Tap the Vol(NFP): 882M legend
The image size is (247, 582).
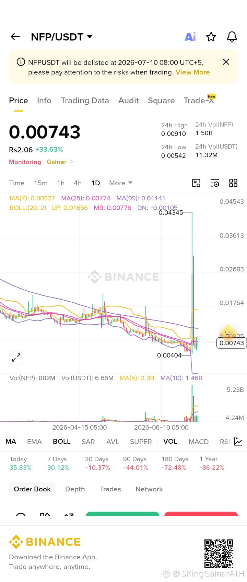(x=32, y=378)
